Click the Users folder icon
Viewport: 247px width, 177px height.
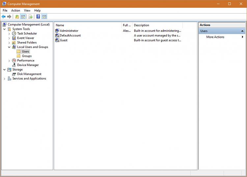point(18,51)
